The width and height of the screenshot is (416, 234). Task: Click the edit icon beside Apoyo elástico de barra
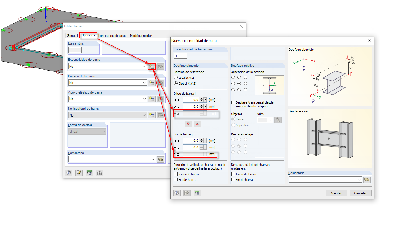tap(160, 99)
